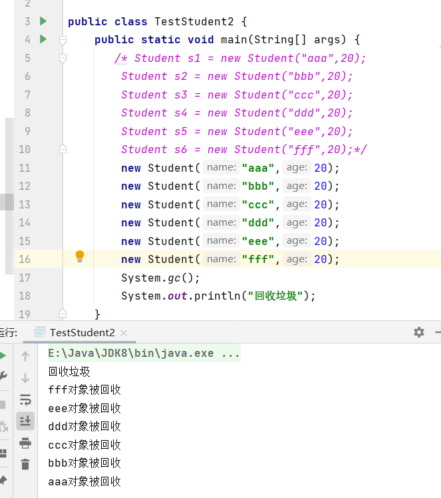Click the name: parameter hint on line 13
Image resolution: width=441 pixels, height=498 pixels.
tap(221, 204)
